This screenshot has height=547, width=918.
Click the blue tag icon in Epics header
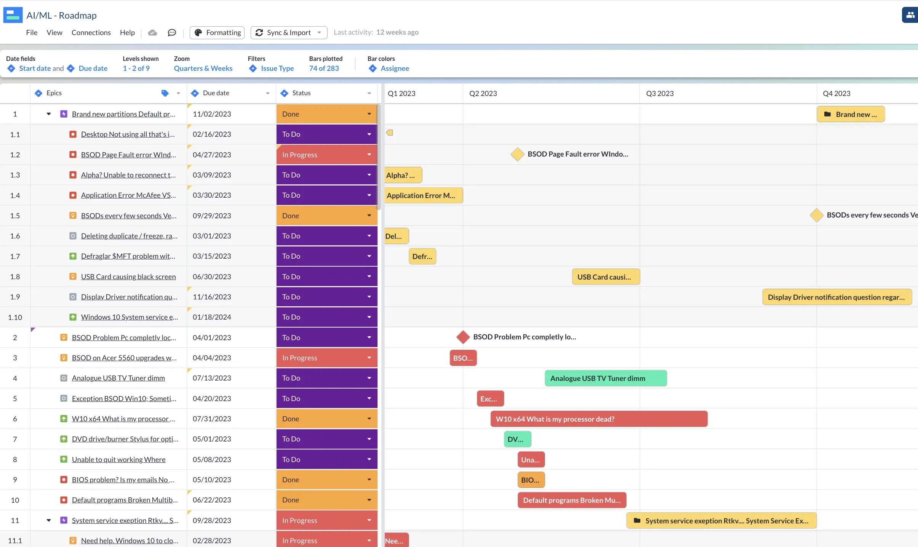165,93
